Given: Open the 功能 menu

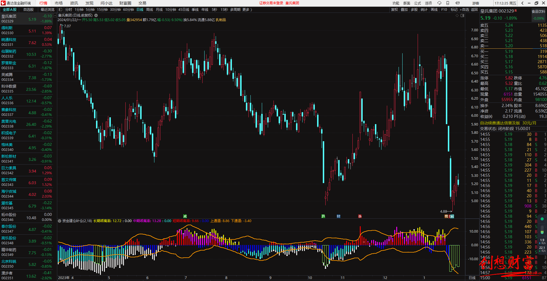Looking at the screenshot, I should (x=396, y=3).
